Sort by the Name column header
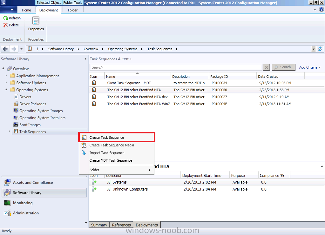325x235 pixels. tap(138, 77)
